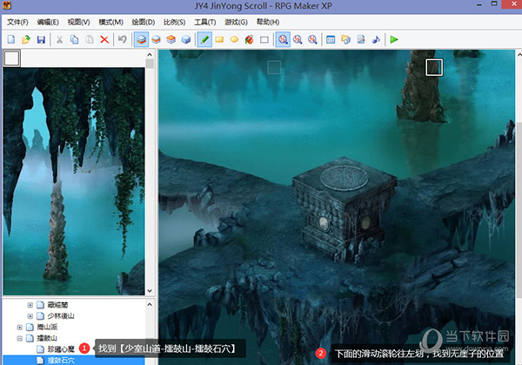The image size is (522, 365).
Task: Switch to the Events layer cube icon
Action: tap(186, 40)
